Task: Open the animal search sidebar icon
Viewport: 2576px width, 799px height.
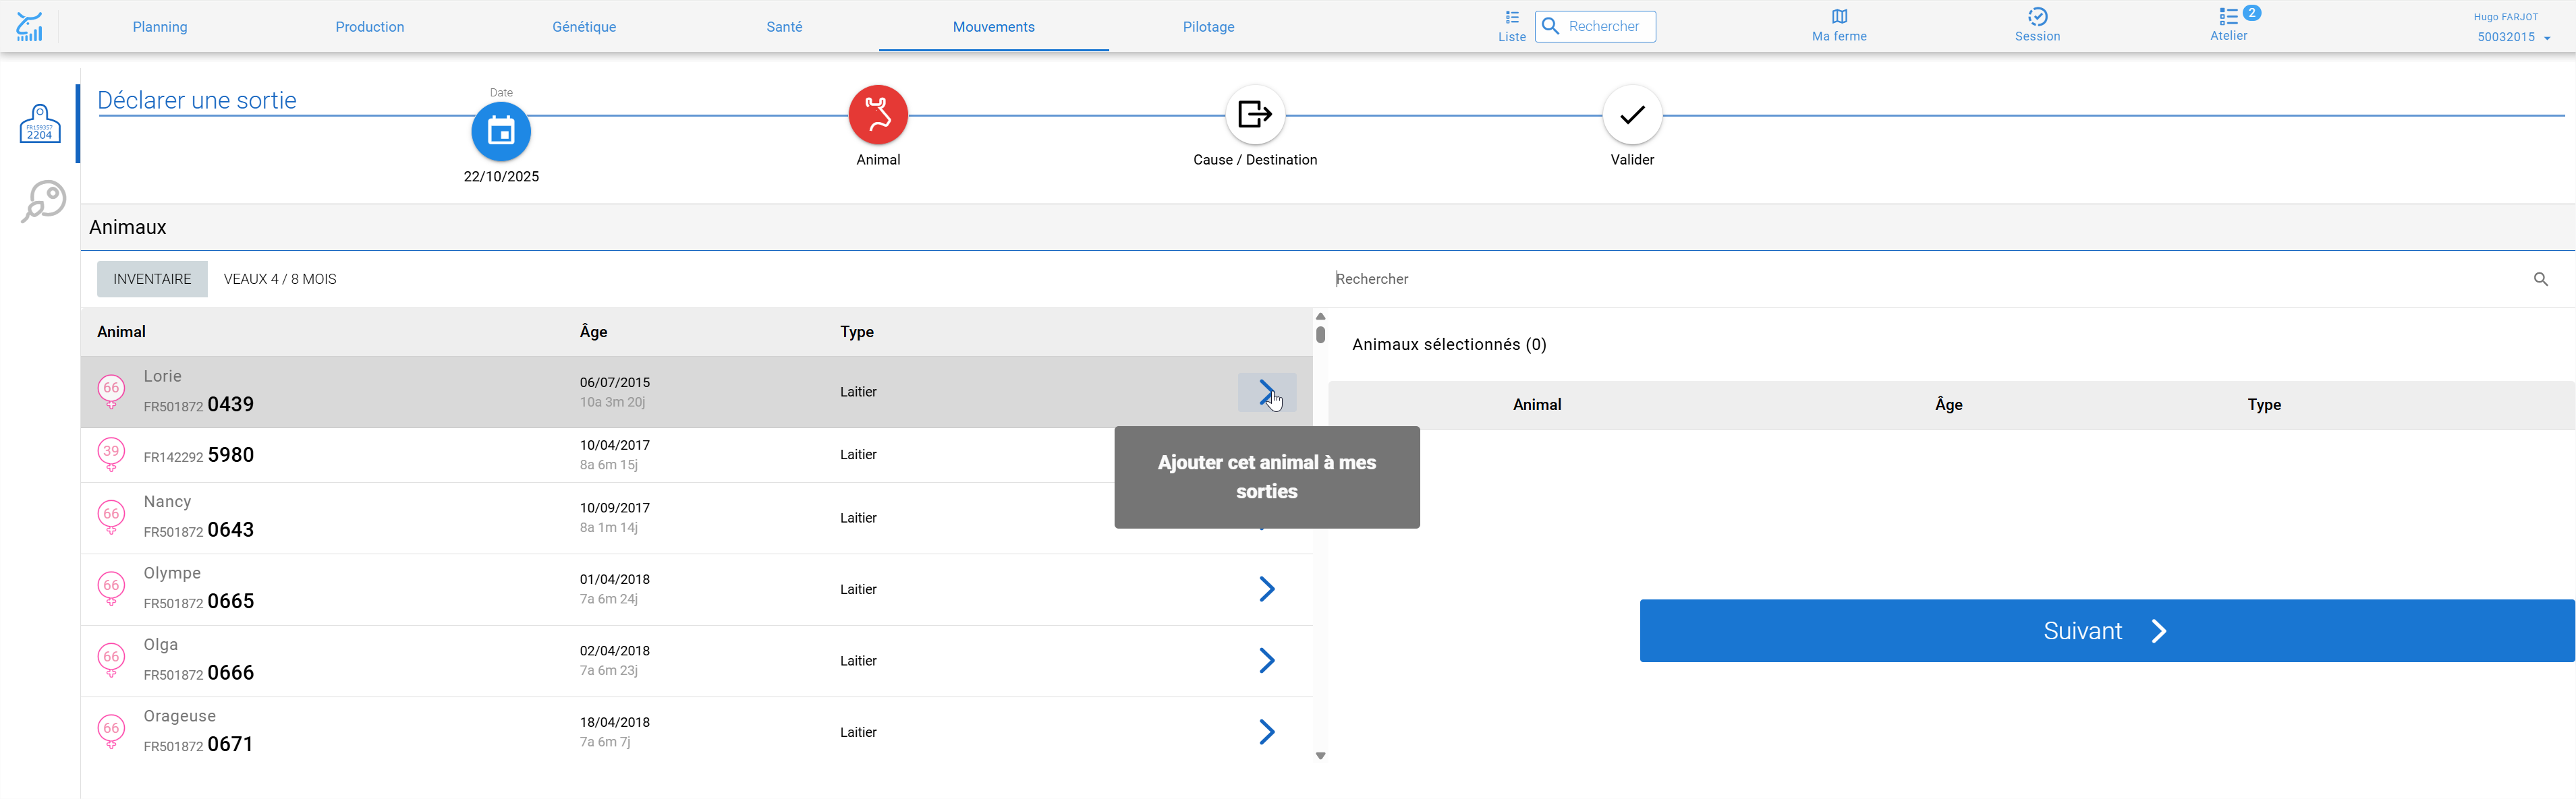Action: 43,201
